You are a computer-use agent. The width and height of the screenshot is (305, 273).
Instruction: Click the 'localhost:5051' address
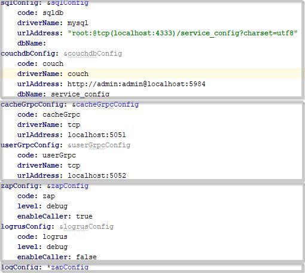point(97,135)
